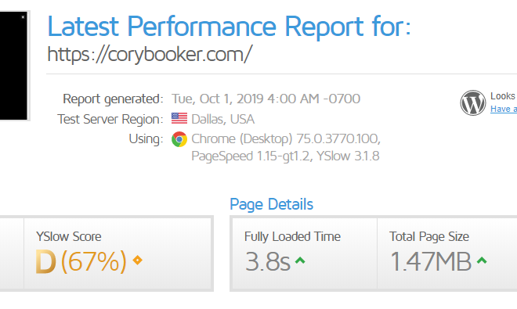The image size is (517, 309).
Task: Select the Total Page Size 1.47MB value
Action: click(431, 261)
